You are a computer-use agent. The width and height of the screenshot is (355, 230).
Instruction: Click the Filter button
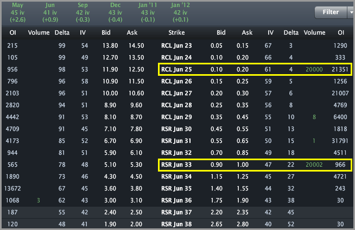point(331,12)
